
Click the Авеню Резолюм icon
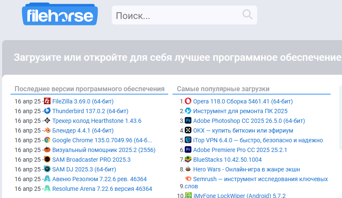tap(47, 179)
